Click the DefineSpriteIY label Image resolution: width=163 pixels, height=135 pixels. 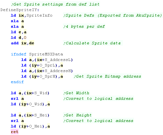pos(20,10)
